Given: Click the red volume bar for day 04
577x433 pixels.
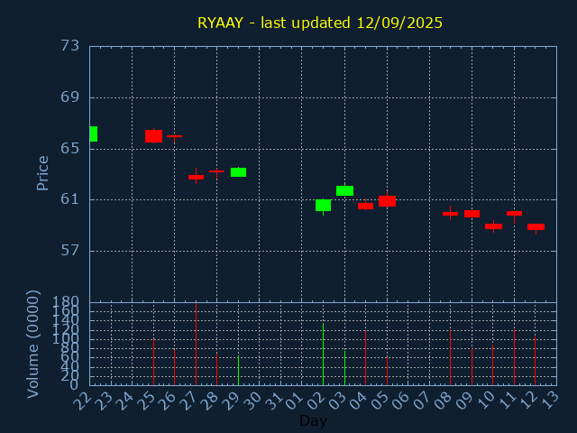Looking at the screenshot, I should (x=365, y=358).
